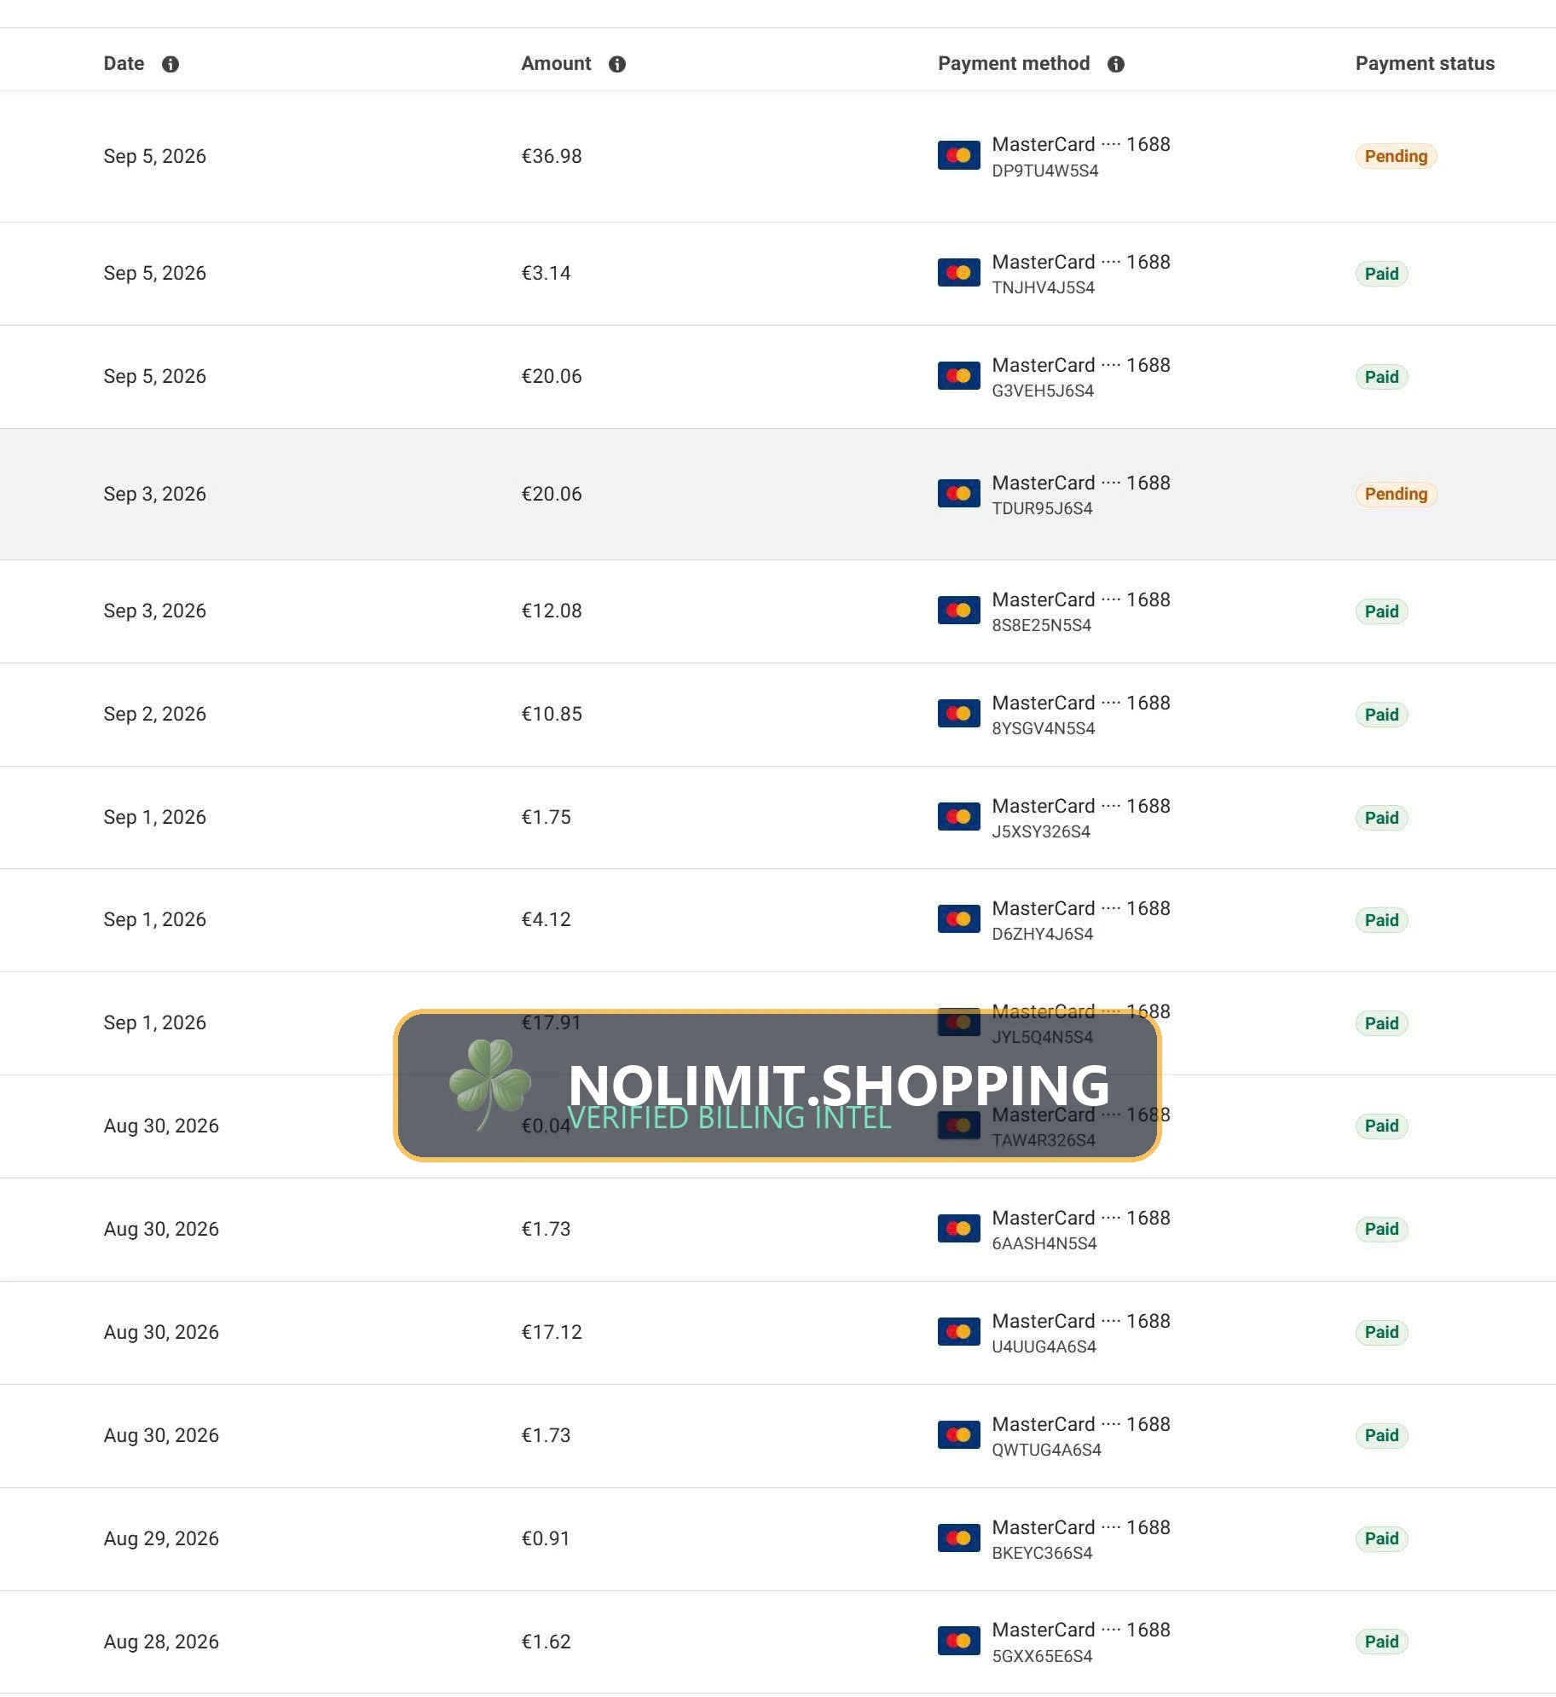The height and width of the screenshot is (1697, 1556).
Task: Click the Pending badge for €36.98 payment
Action: point(1396,156)
